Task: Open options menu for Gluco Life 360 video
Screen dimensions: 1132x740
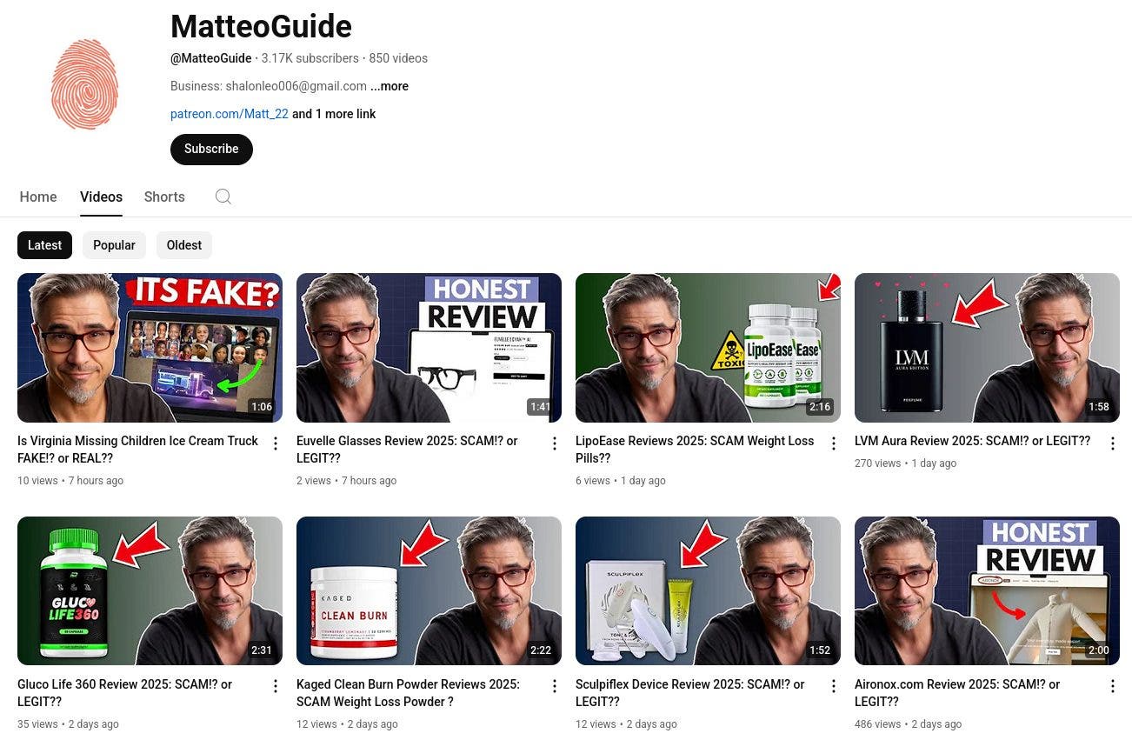Action: (276, 687)
